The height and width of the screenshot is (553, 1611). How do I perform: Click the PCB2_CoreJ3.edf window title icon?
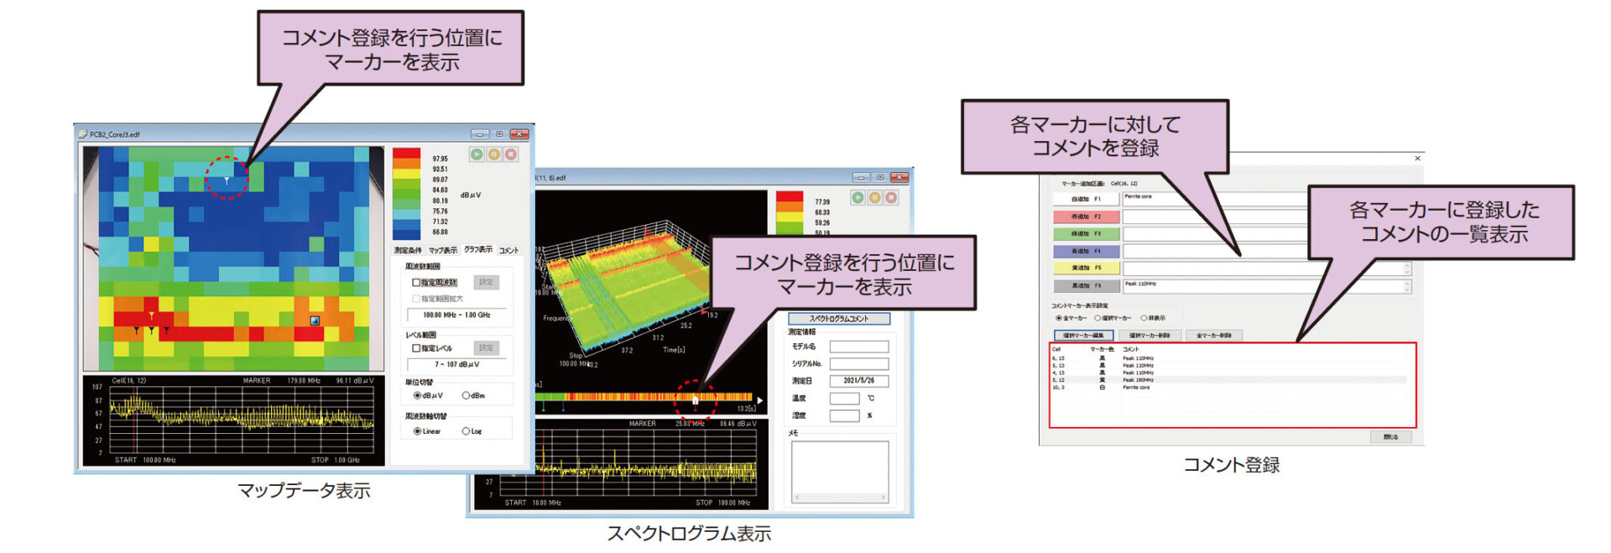83,134
